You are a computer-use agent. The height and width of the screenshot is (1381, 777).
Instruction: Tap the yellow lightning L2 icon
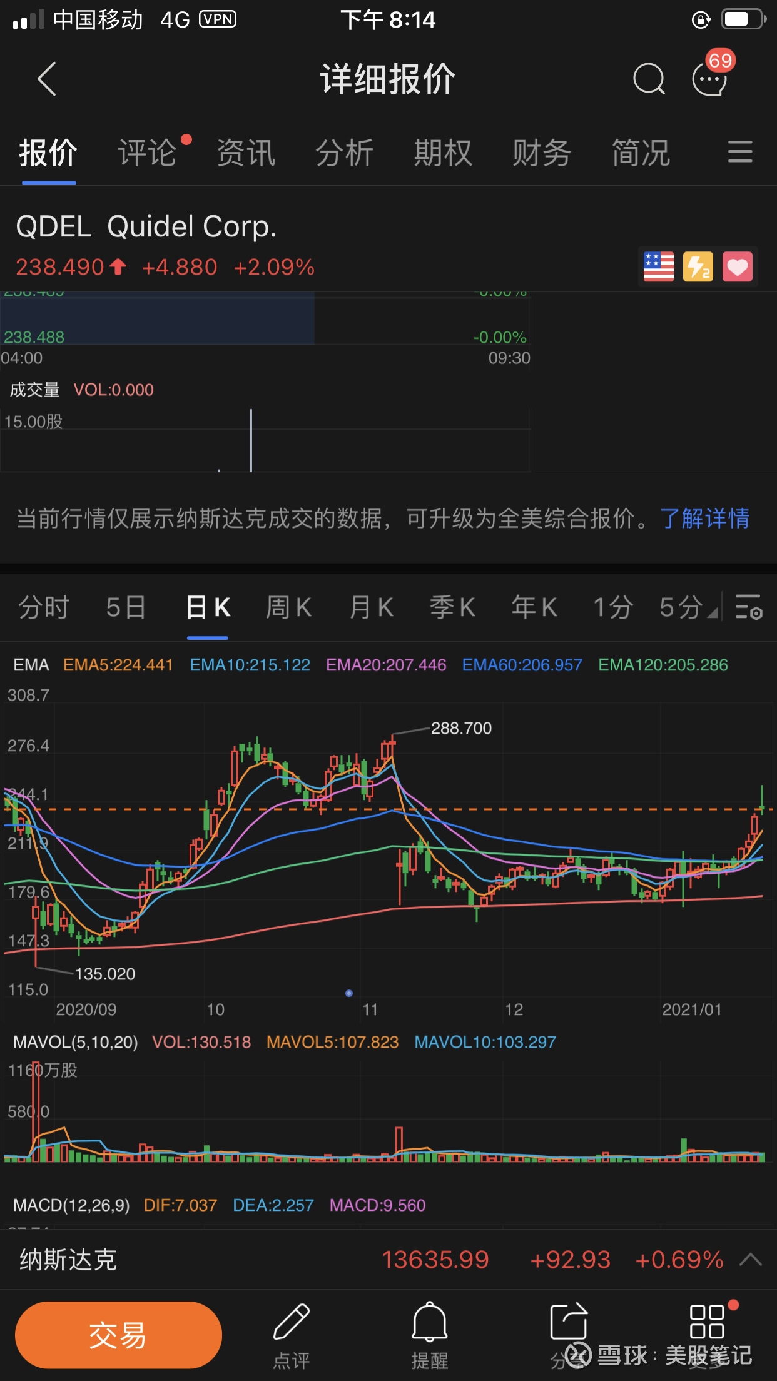pyautogui.click(x=698, y=267)
